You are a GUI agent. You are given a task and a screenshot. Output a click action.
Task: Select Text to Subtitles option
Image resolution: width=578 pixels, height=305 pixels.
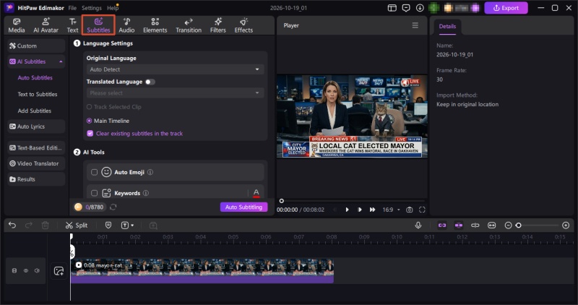(x=38, y=94)
